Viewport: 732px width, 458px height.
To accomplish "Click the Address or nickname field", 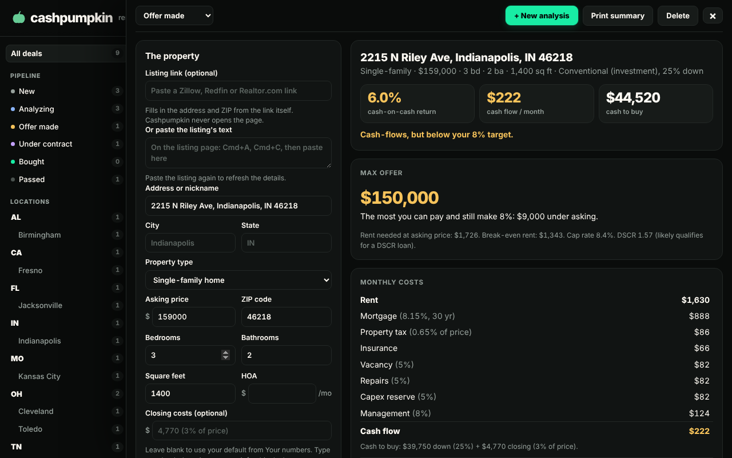I will [x=238, y=206].
